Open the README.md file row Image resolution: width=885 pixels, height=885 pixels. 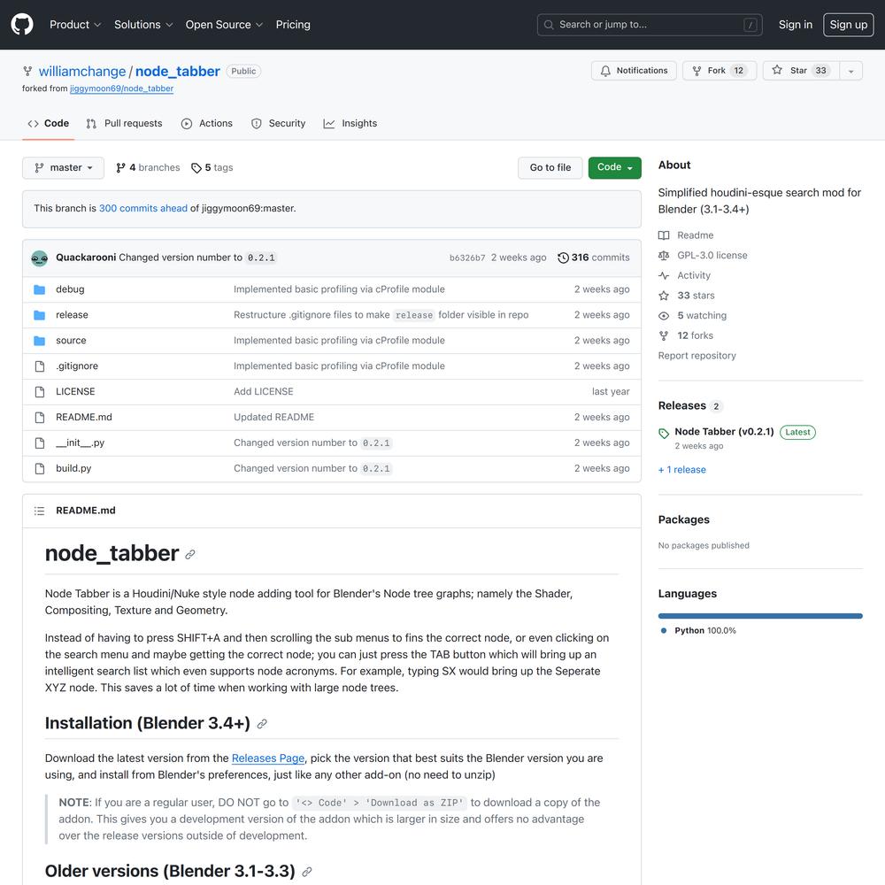pos(332,417)
